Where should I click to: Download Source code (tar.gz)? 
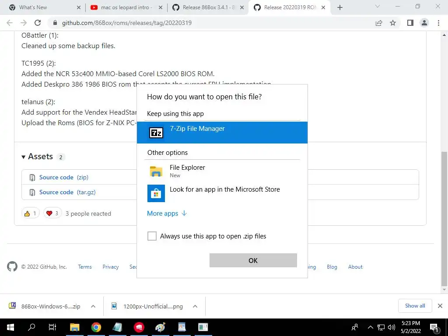pyautogui.click(x=67, y=192)
